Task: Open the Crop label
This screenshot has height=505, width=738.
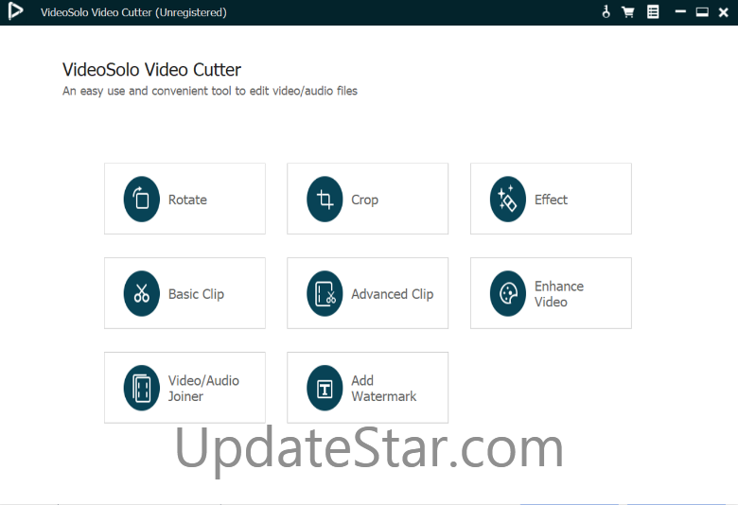Action: tap(365, 200)
